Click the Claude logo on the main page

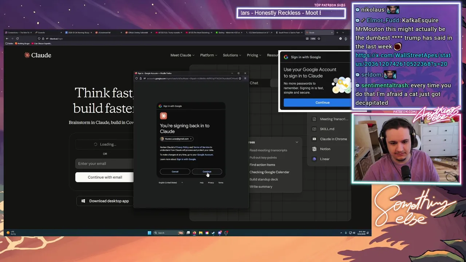click(x=38, y=55)
